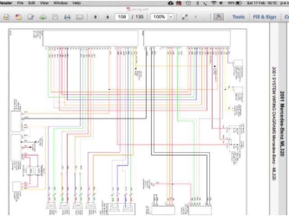Click the Open file toolbar icon
The width and height of the screenshot is (289, 216).
(7, 17)
